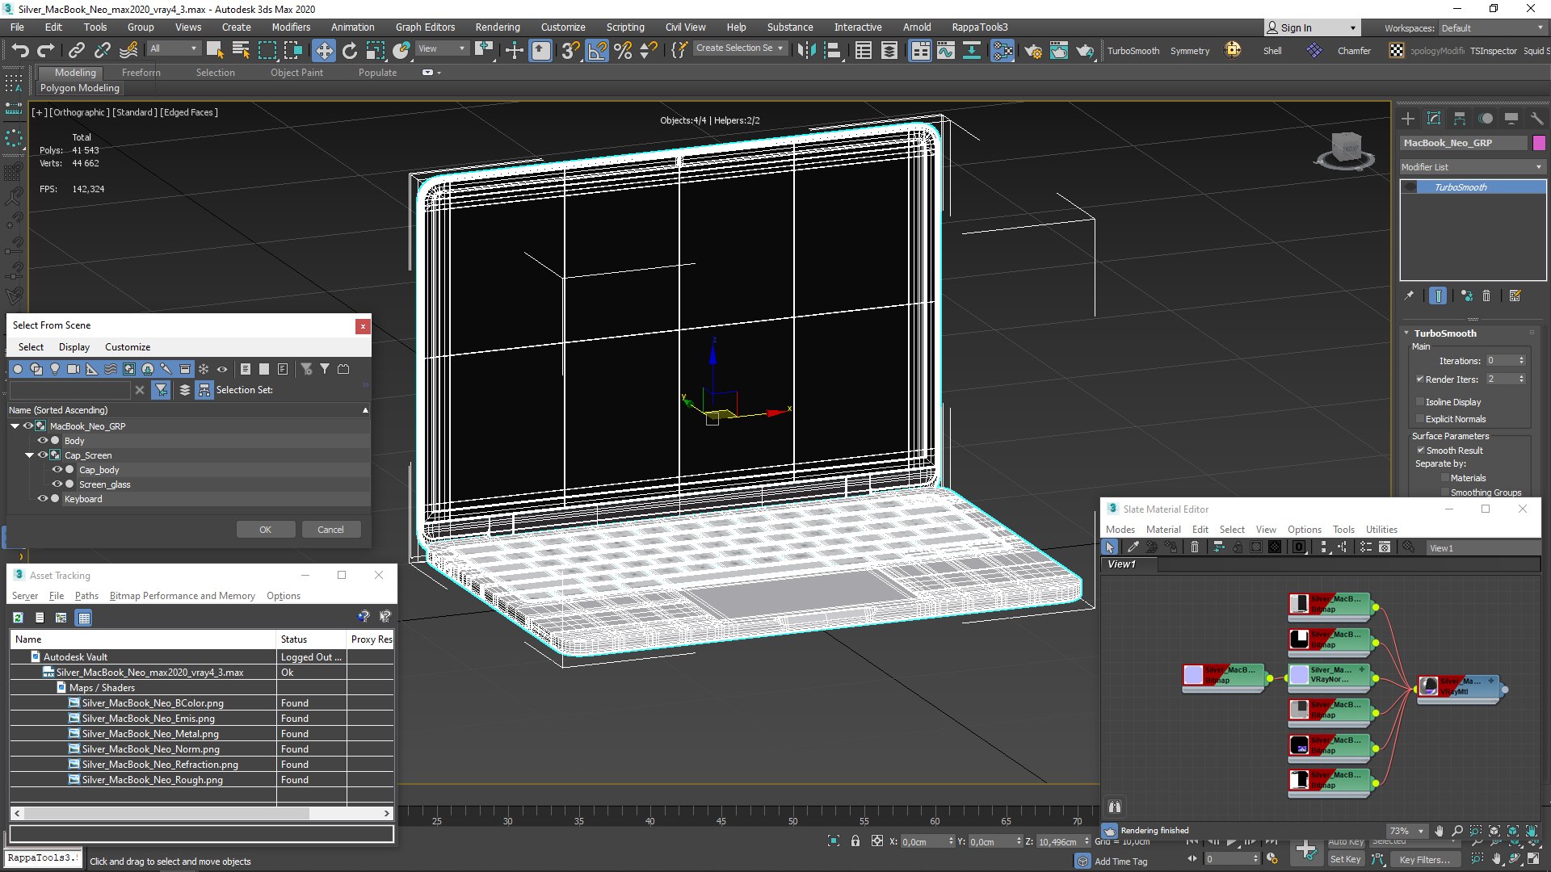This screenshot has height=872, width=1551.
Task: Activate the Bind to Space Warp tool
Action: pyautogui.click(x=128, y=50)
